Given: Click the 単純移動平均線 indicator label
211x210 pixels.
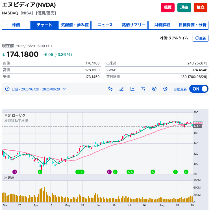Looking at the screenshot, I should coord(16,121).
